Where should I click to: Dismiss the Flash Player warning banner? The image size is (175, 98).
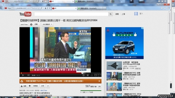(x=99, y=81)
